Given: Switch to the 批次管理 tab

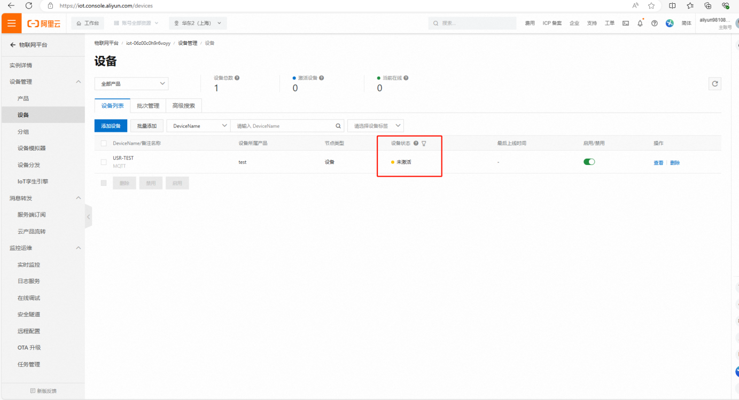Looking at the screenshot, I should pyautogui.click(x=148, y=106).
